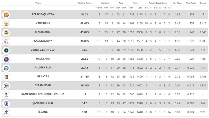This screenshot has width=209, height=118.
Task: Click the KAMEROĞLU BEYLİKDÜZÜ VOL.İHT. team name
Action: point(43,94)
